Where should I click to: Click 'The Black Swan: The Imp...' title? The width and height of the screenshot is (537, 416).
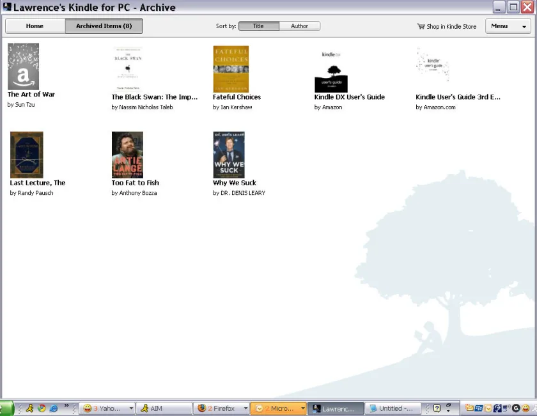155,97
